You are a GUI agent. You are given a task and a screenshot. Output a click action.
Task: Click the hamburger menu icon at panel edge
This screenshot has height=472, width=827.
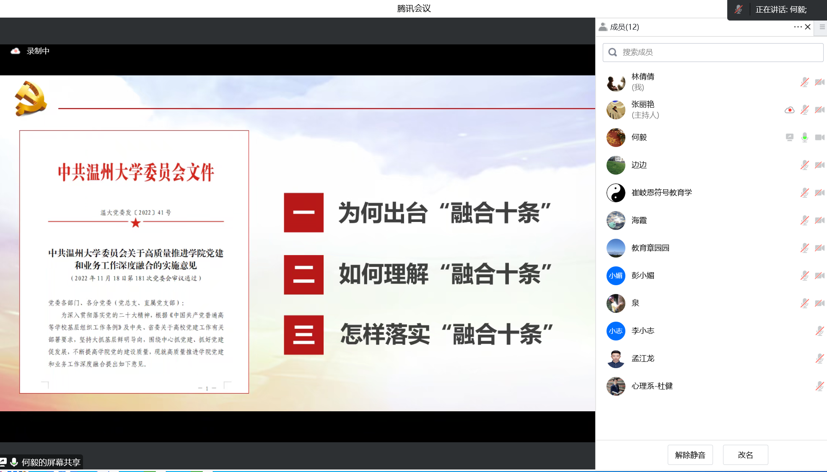(x=822, y=27)
